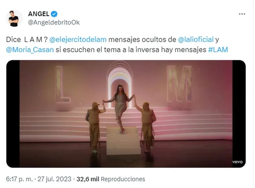The height and width of the screenshot is (188, 255).
Task: Click the blue verified badge icon
Action: (54, 14)
